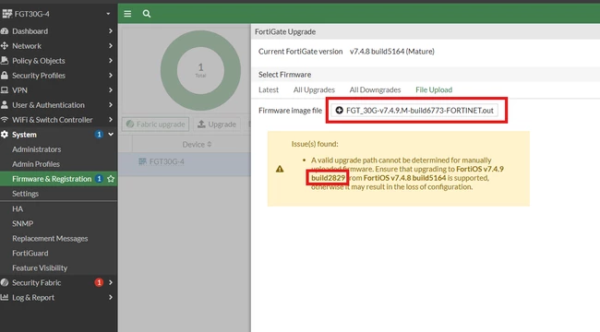
Task: Open the search magnifier icon
Action: click(147, 14)
